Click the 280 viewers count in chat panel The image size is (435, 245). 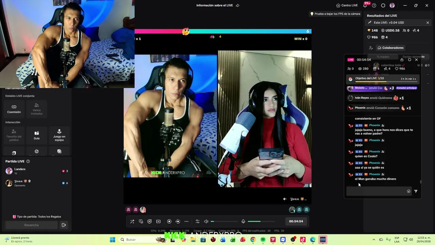click(363, 69)
